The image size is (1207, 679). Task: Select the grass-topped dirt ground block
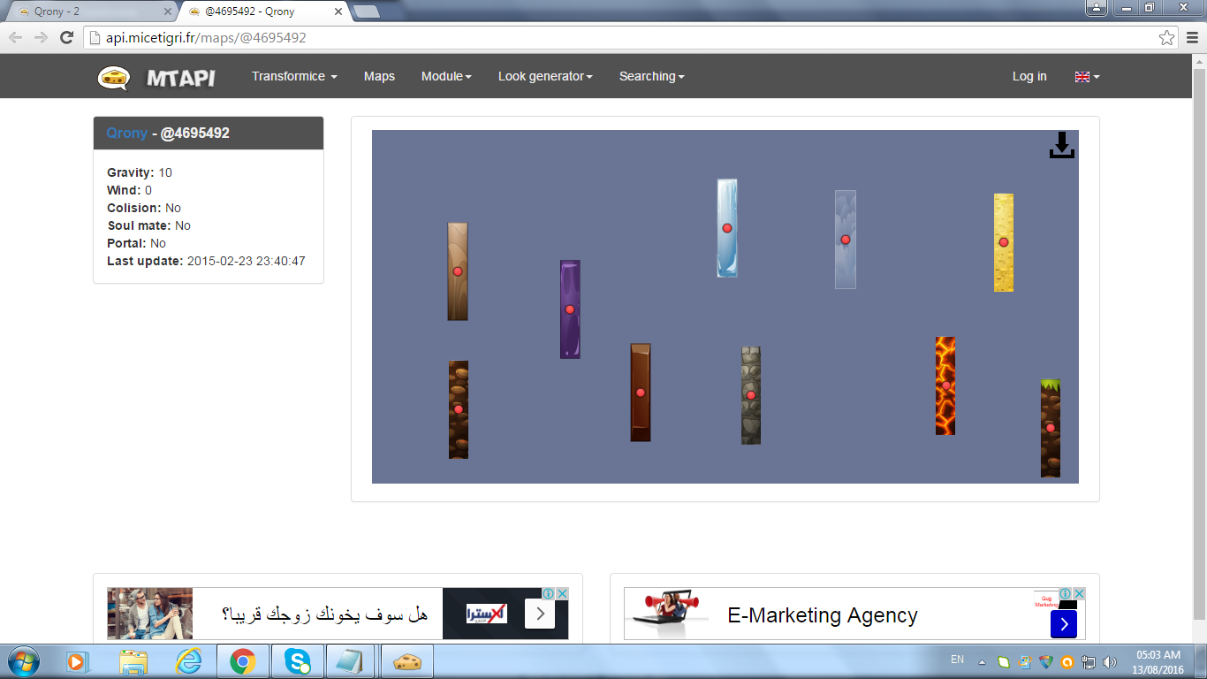click(1051, 428)
